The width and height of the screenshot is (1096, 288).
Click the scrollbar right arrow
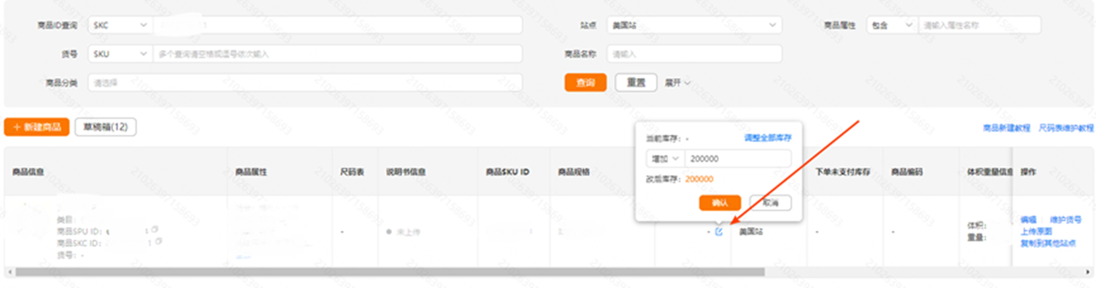pos(1088,272)
